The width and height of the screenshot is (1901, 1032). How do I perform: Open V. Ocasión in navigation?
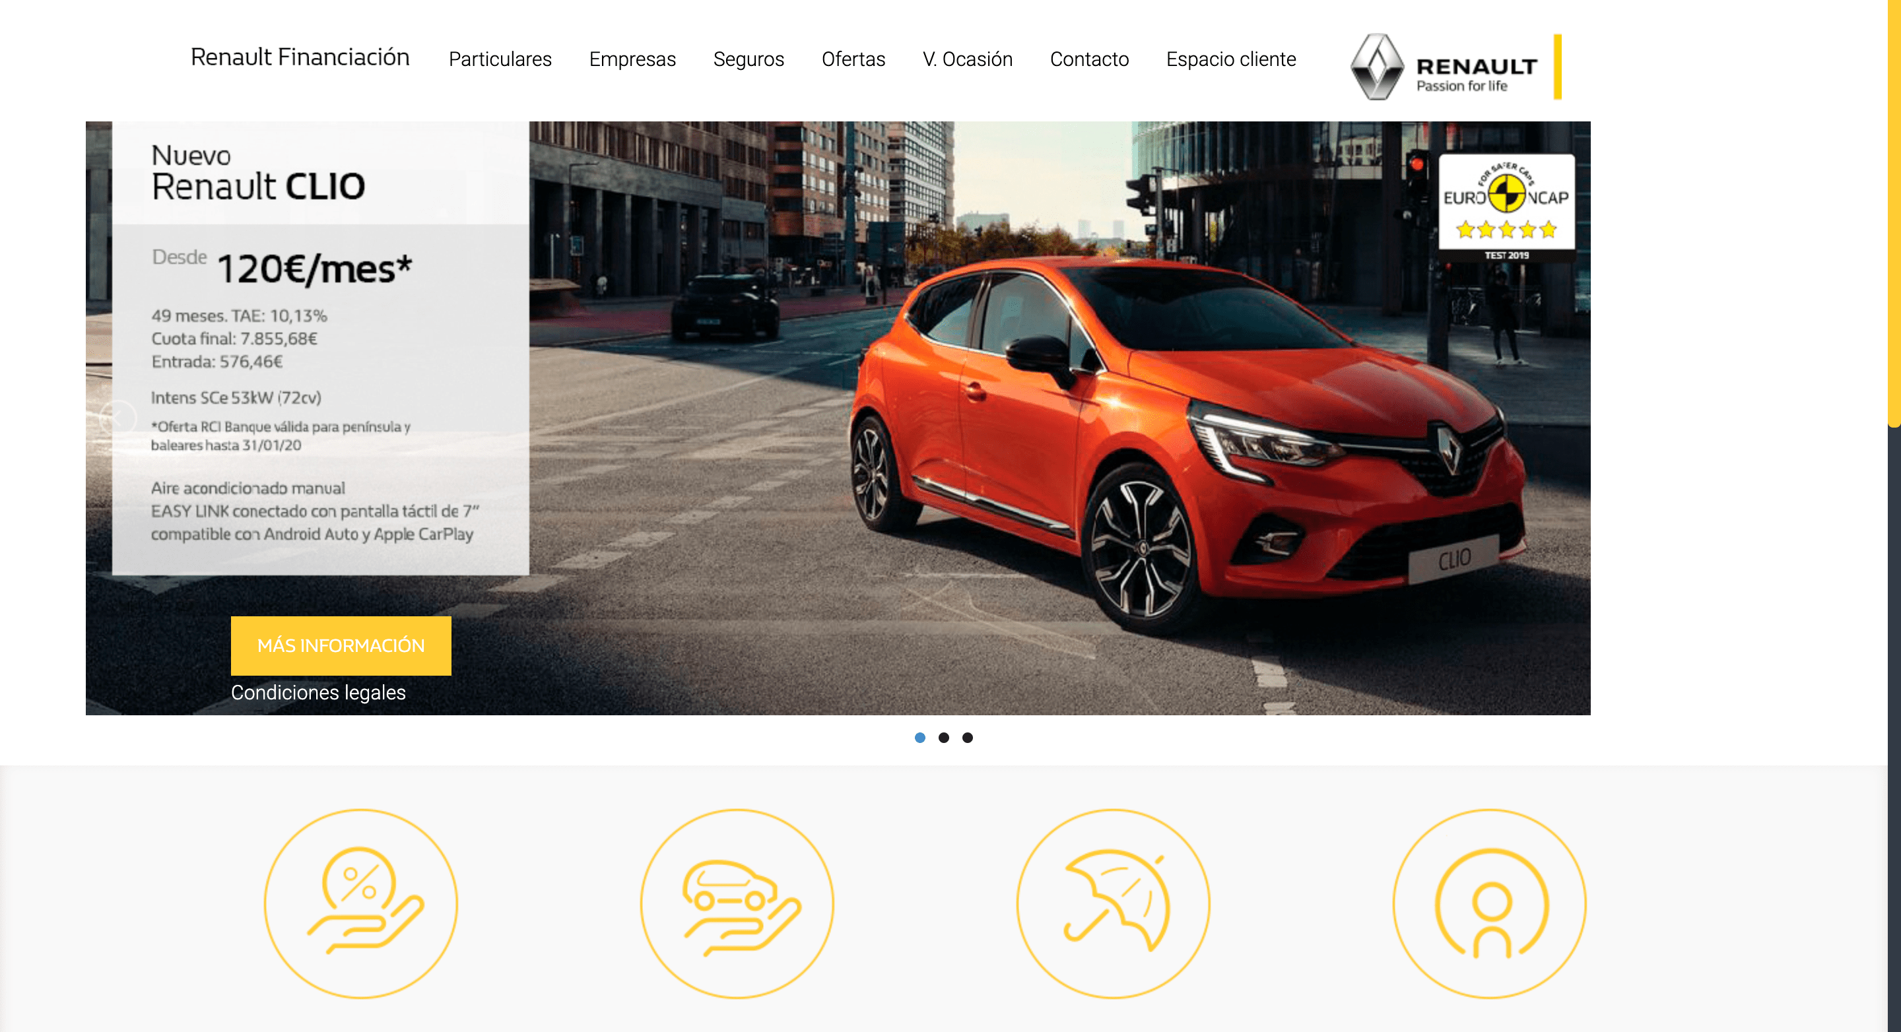click(x=968, y=59)
